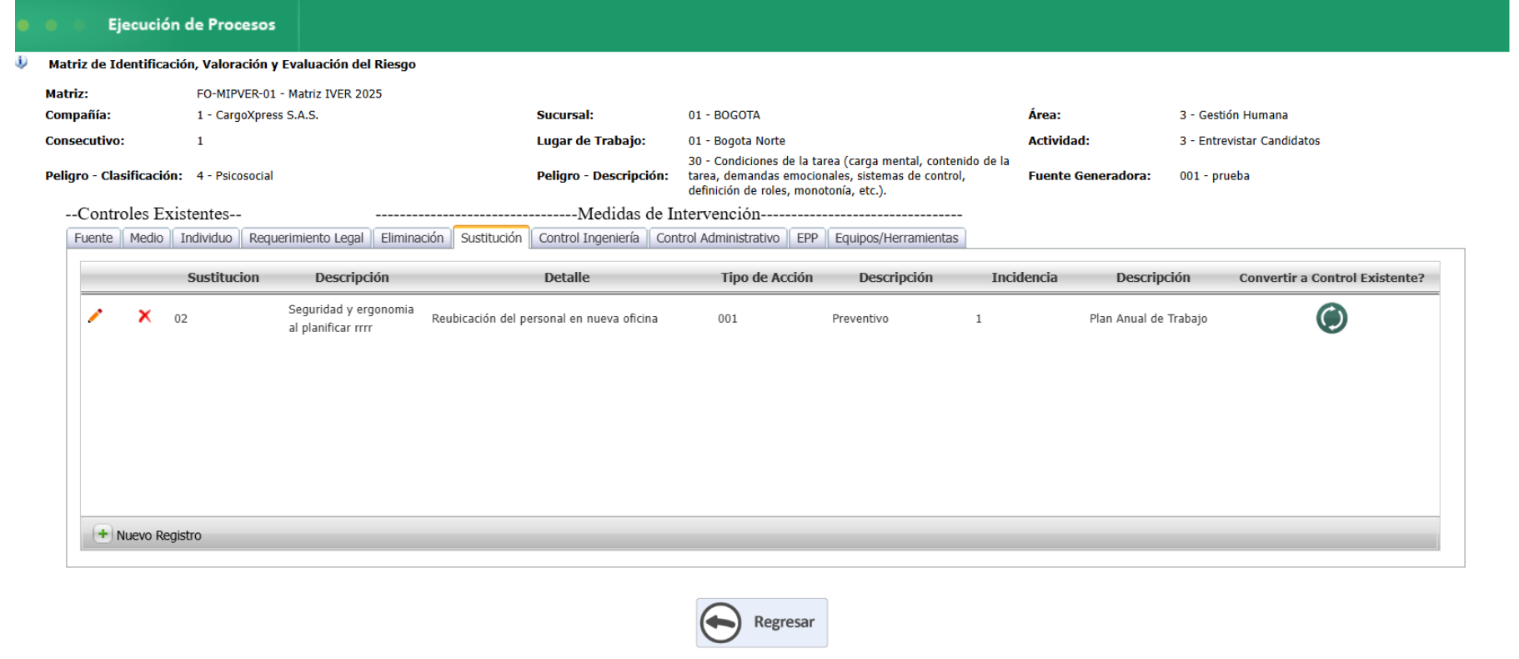Select the Sustitución tab
The height and width of the screenshot is (659, 1519).
point(491,238)
